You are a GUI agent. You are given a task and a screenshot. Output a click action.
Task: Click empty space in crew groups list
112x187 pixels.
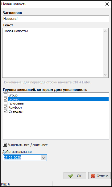[x=56, y=127]
